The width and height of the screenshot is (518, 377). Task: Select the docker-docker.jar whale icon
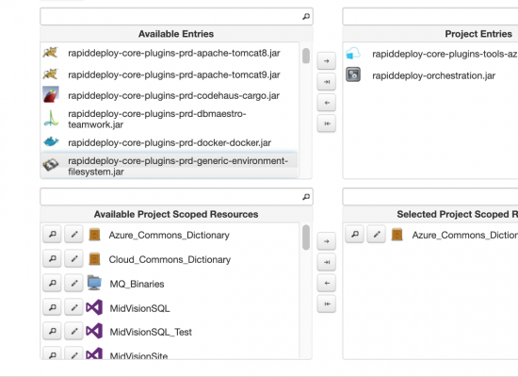[51, 142]
